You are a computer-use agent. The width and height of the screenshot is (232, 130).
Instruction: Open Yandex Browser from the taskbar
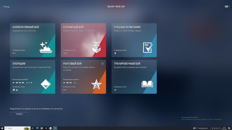click(50, 128)
